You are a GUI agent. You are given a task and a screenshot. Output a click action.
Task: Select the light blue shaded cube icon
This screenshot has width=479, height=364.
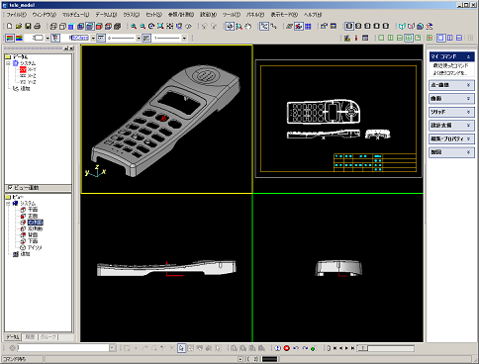point(71,26)
